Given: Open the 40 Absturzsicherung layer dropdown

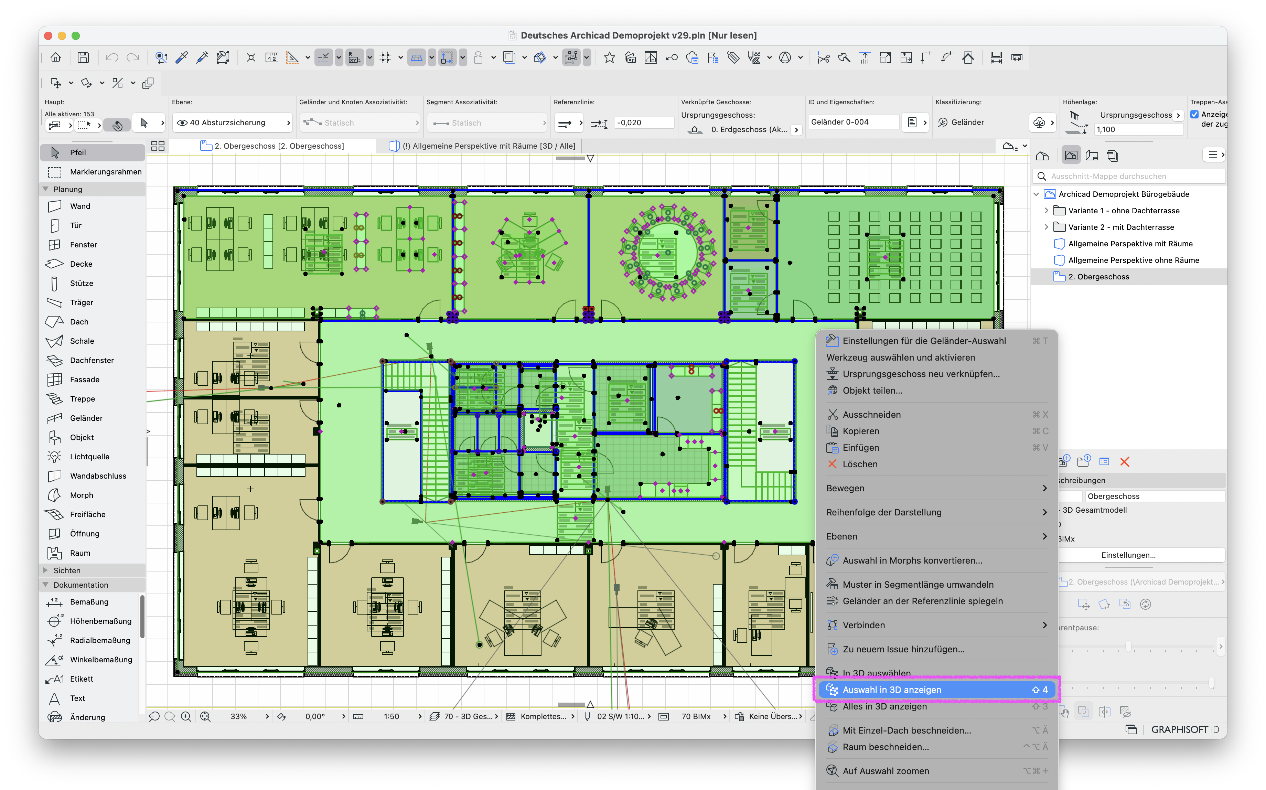Looking at the screenshot, I should tap(233, 122).
